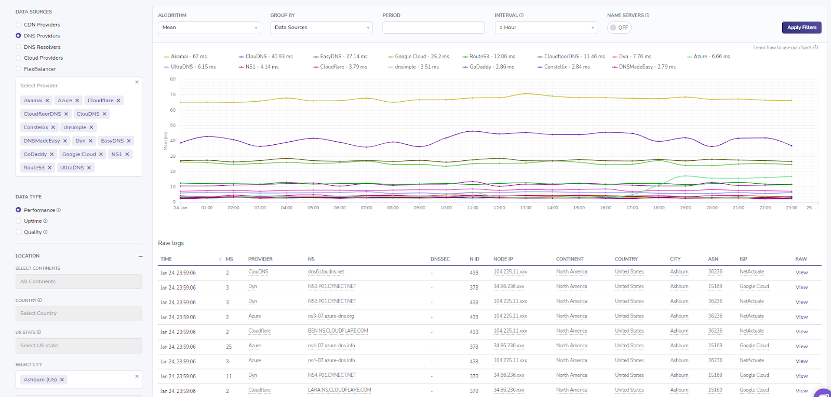Remove the DNSMadeEasy provider tag
This screenshot has height=397, width=831.
coord(65,141)
